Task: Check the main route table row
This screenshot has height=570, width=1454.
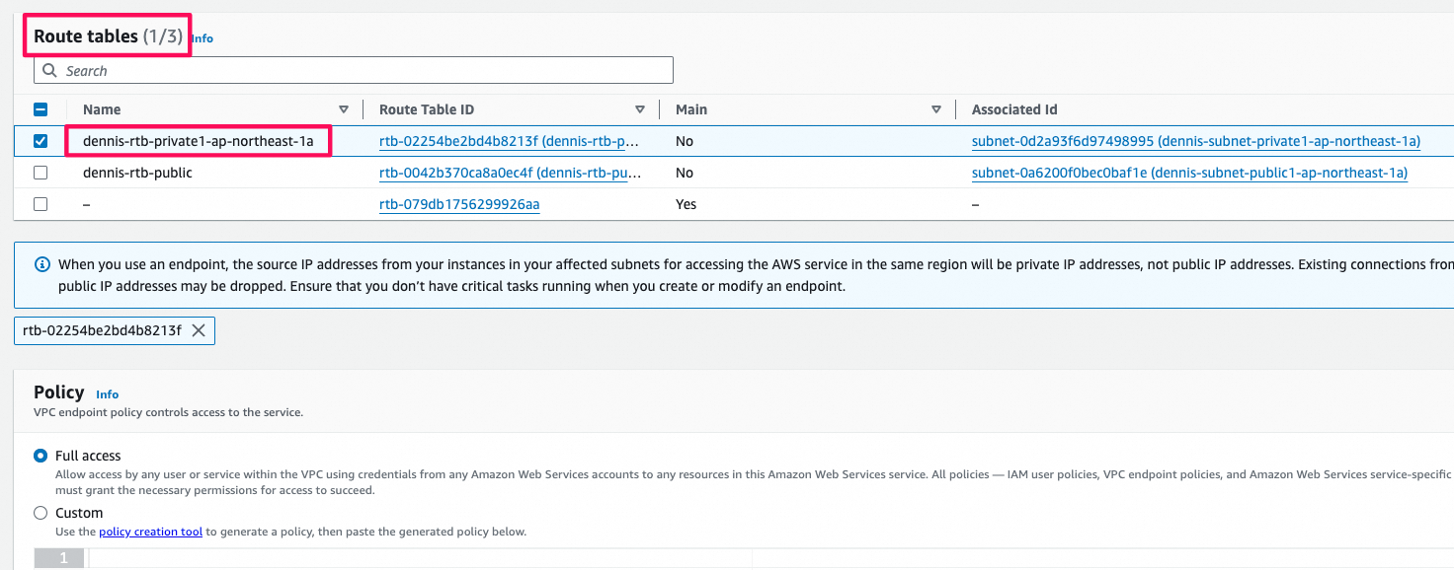Action: tap(40, 204)
